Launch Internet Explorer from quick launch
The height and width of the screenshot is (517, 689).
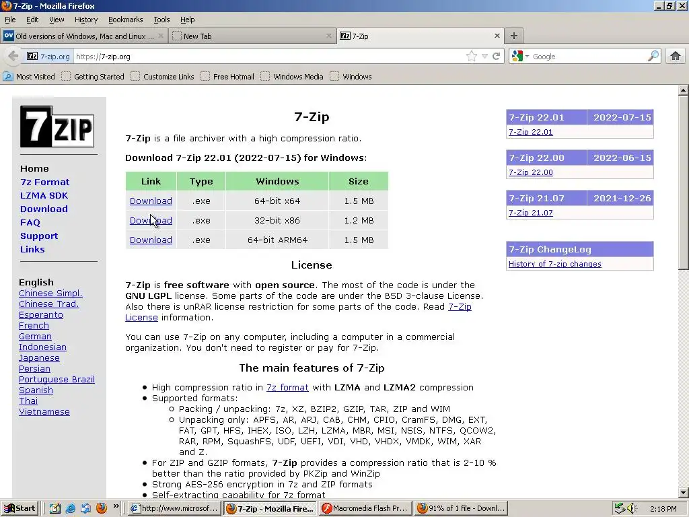(x=70, y=509)
